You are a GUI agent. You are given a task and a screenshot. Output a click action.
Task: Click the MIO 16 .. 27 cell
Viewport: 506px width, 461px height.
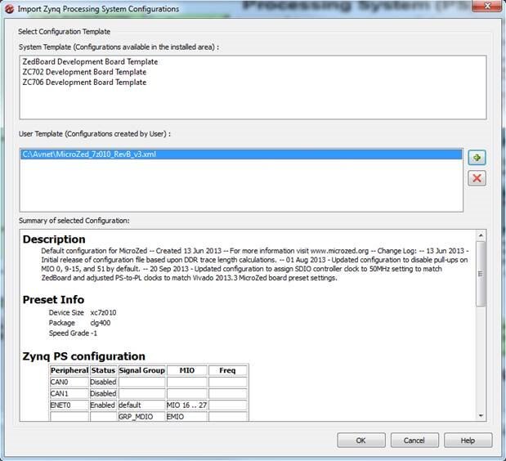pos(187,405)
